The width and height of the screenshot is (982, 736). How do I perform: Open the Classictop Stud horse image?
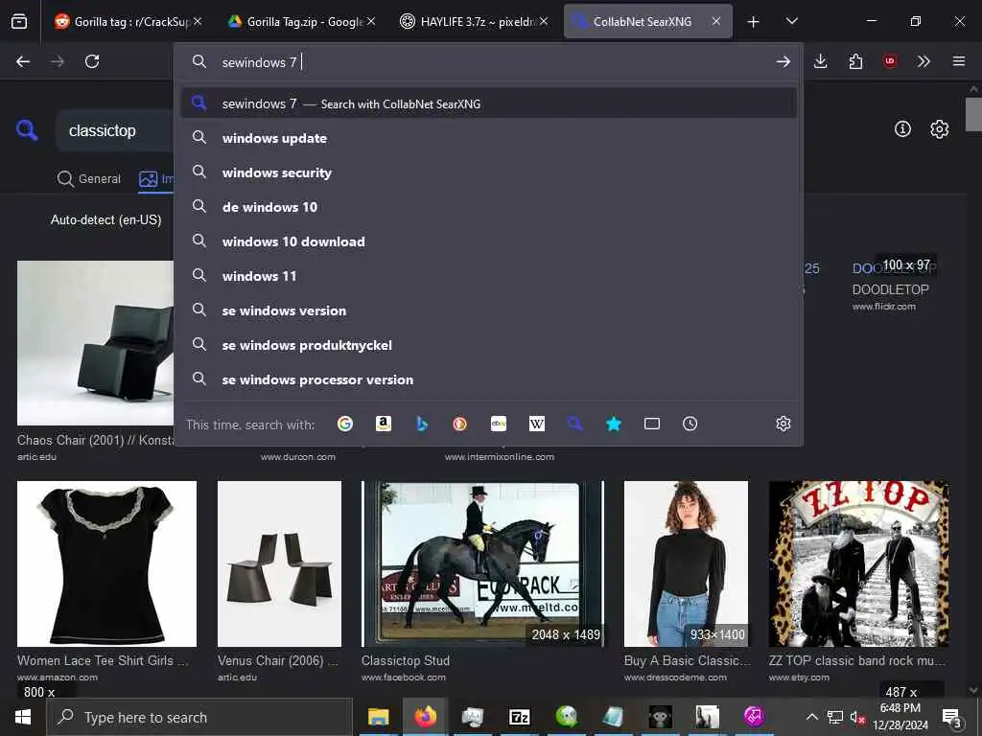tap(482, 563)
